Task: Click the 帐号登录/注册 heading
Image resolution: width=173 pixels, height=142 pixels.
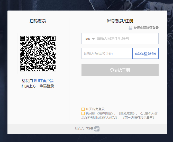Action: (120, 21)
